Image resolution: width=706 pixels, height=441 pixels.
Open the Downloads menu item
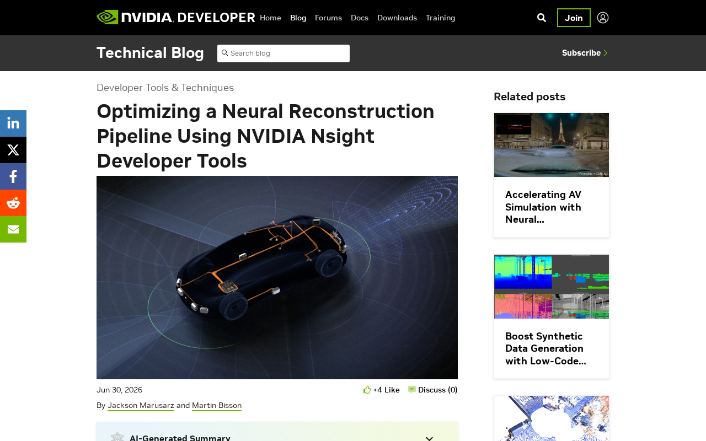click(397, 18)
